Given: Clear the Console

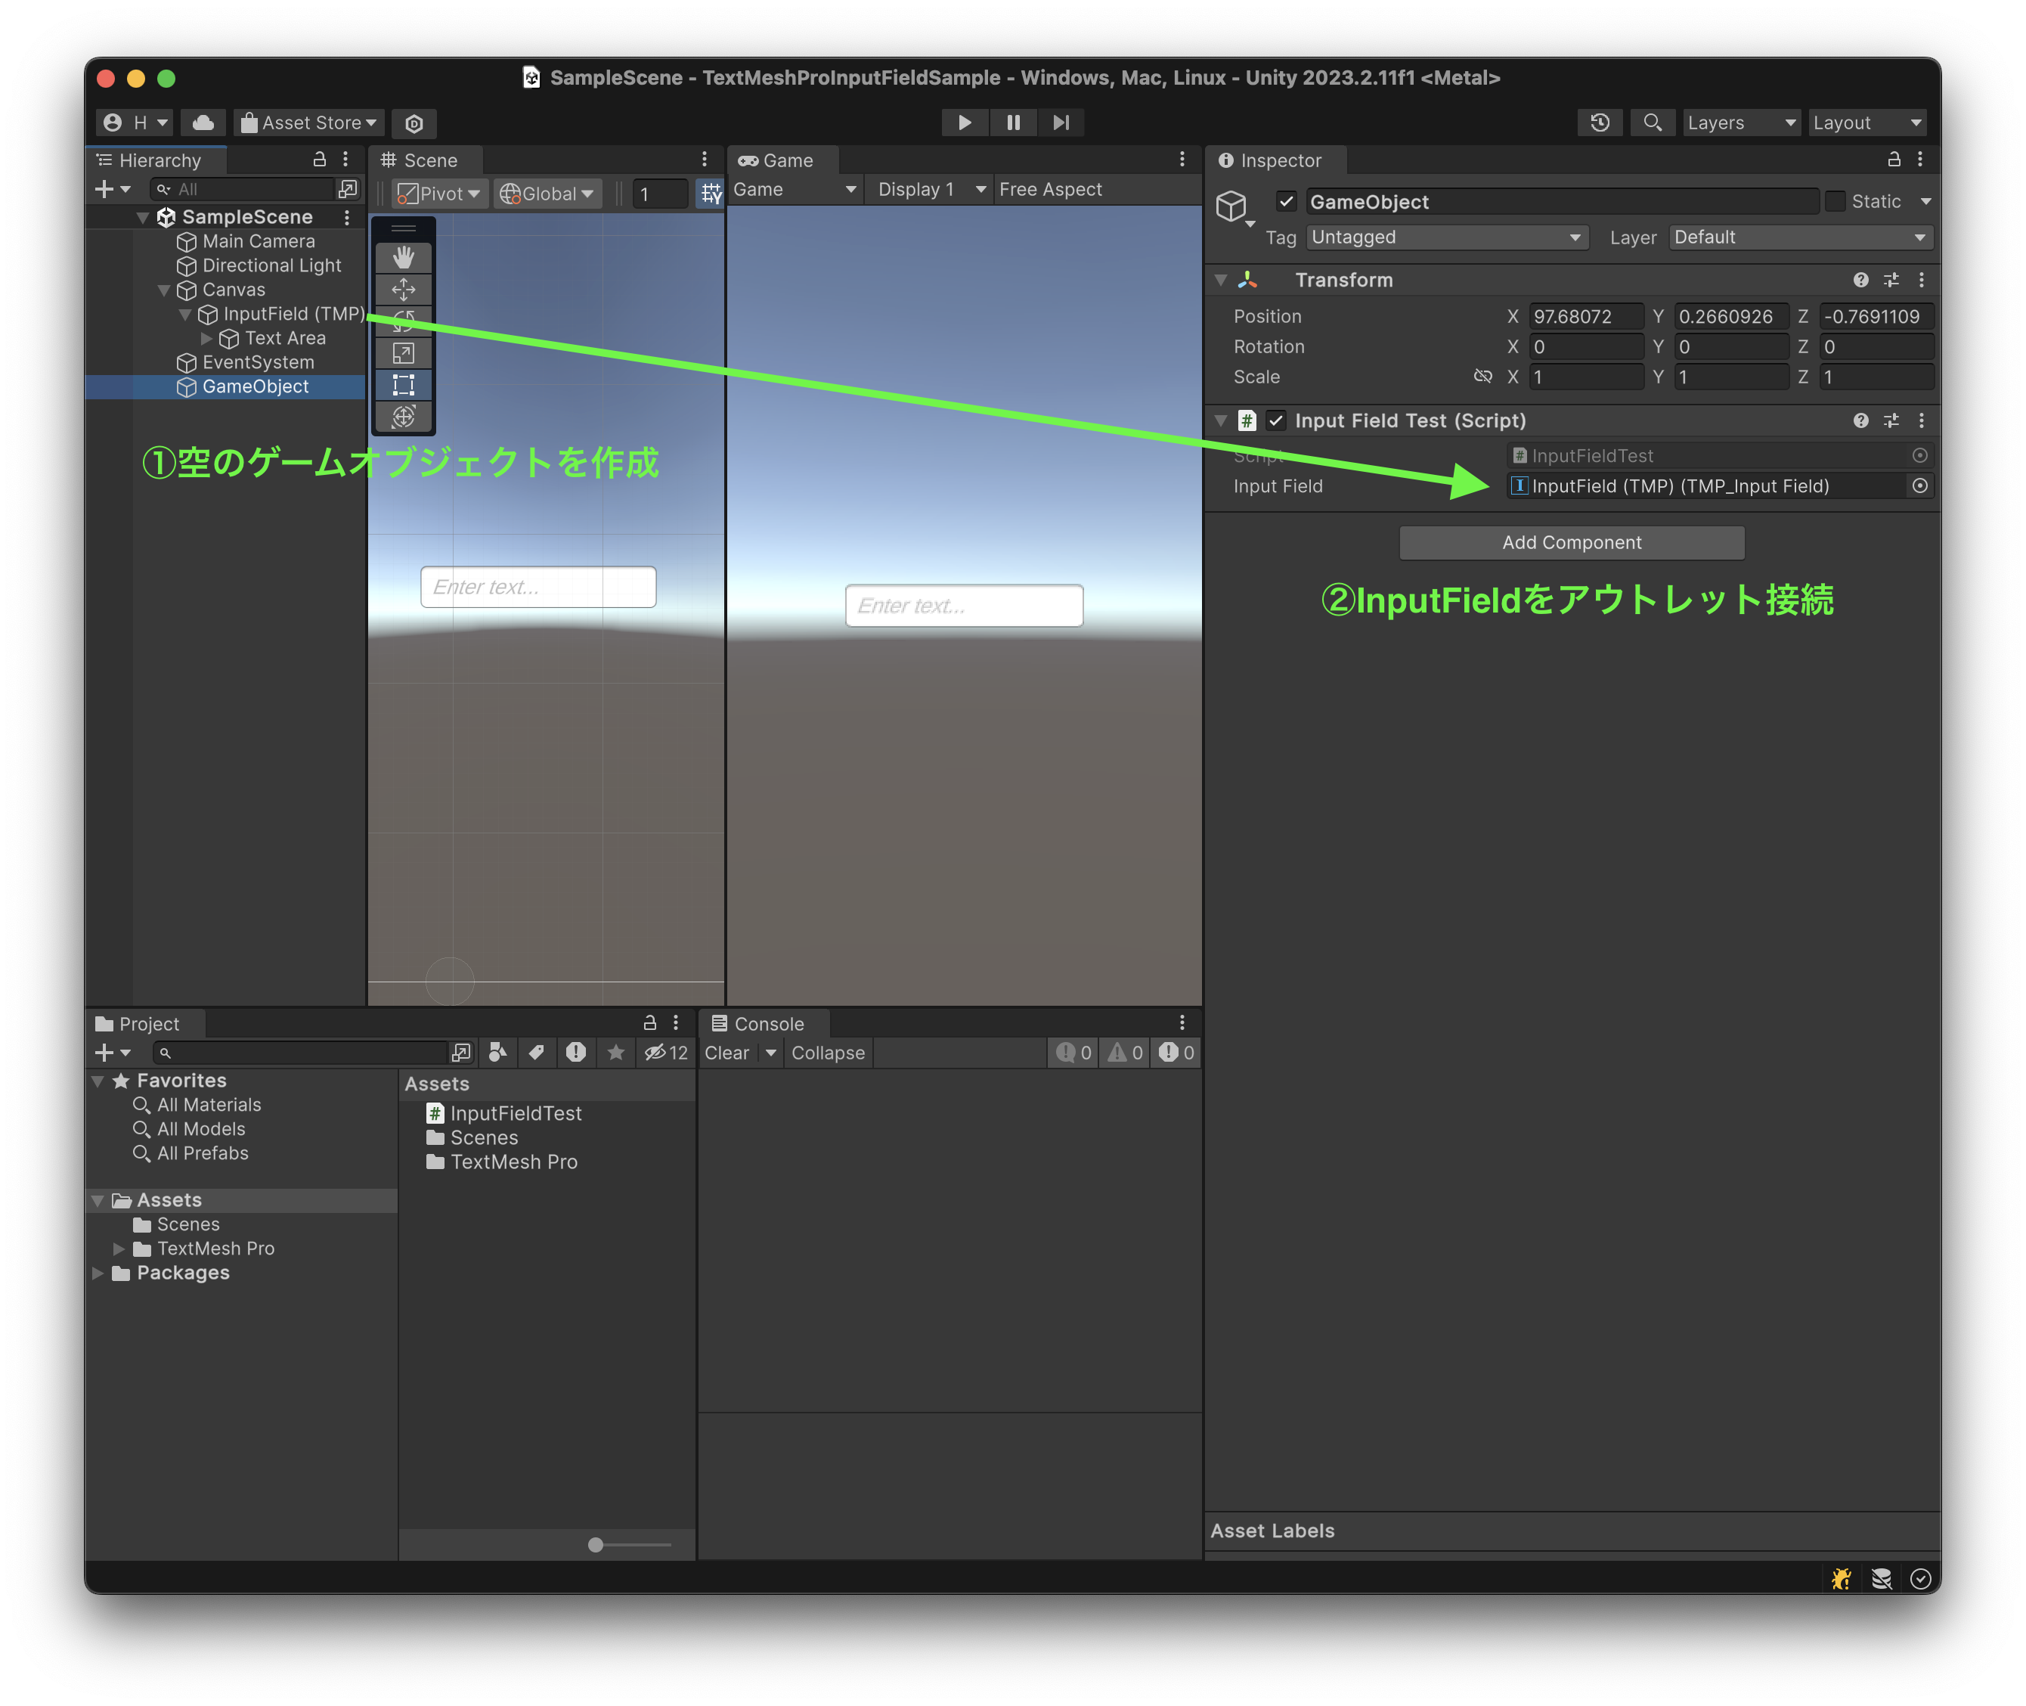Looking at the screenshot, I should click(x=727, y=1052).
